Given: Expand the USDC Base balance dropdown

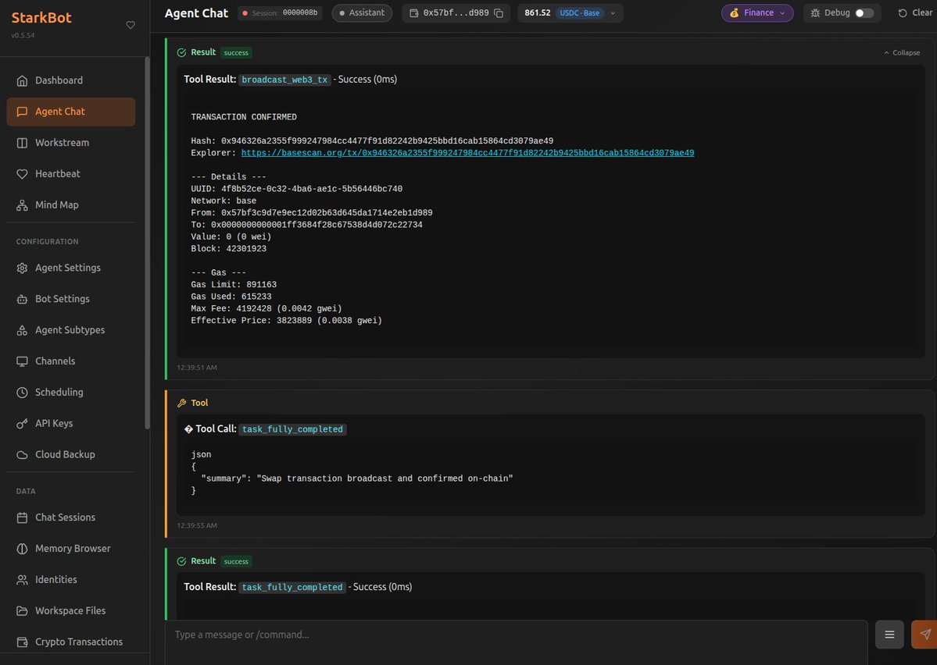Looking at the screenshot, I should click(612, 12).
